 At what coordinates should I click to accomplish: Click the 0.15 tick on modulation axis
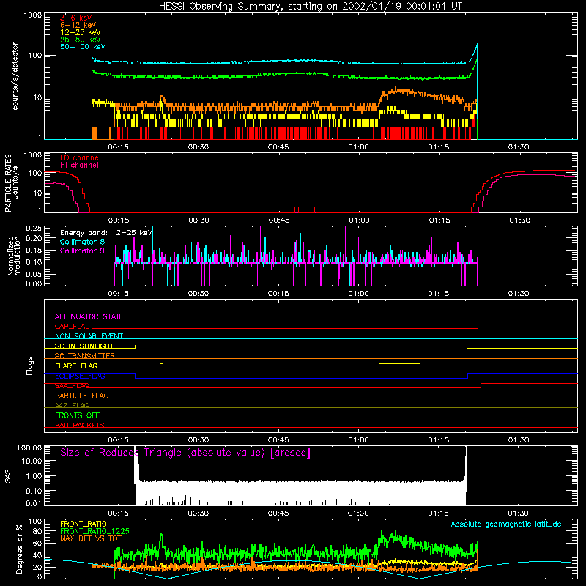click(34, 250)
